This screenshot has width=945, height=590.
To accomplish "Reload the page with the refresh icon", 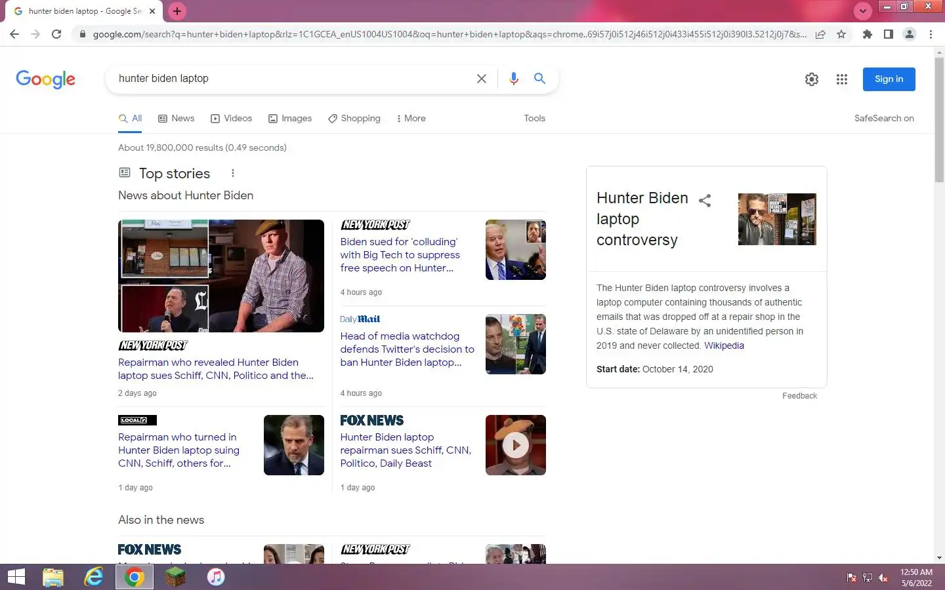I will pyautogui.click(x=56, y=34).
